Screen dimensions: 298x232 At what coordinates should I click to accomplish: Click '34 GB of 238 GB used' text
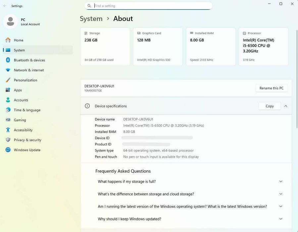(99, 60)
